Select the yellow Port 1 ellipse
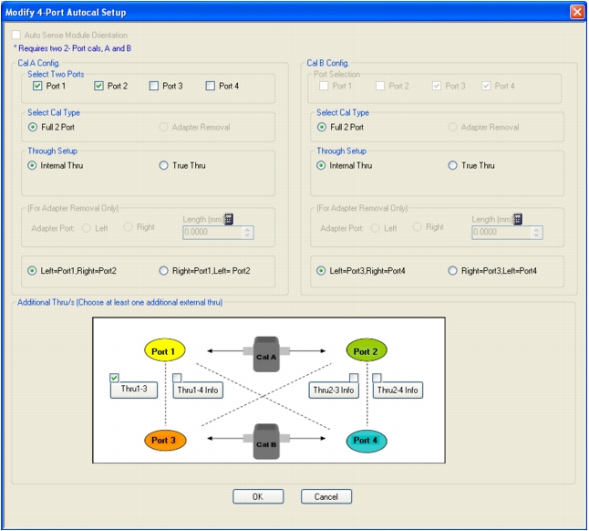This screenshot has height=531, width=589. [165, 350]
